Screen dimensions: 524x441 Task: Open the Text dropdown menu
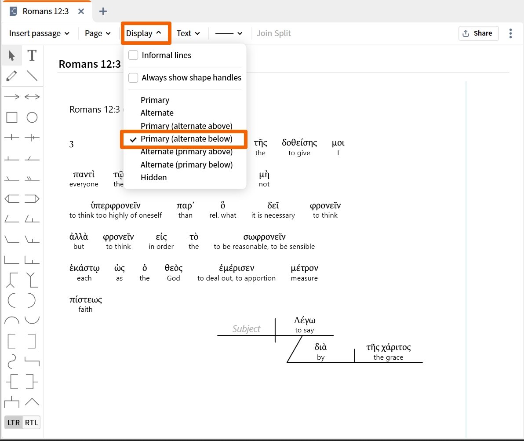point(188,33)
